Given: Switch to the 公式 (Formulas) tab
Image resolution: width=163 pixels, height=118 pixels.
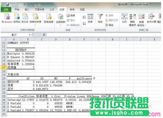Looking at the screenshot, I should pyautogui.click(x=52, y=10).
